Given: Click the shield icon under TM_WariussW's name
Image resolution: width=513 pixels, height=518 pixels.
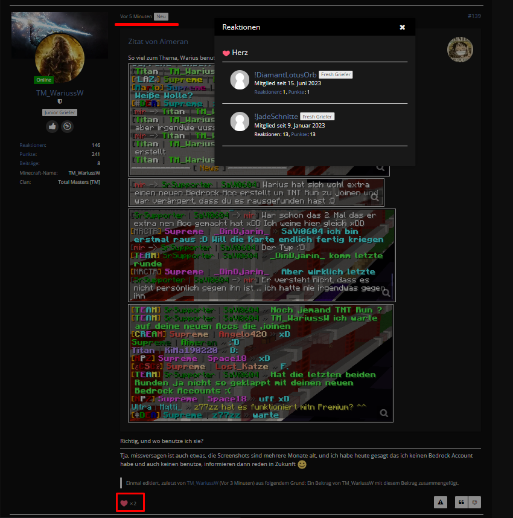Looking at the screenshot, I should [x=60, y=102].
